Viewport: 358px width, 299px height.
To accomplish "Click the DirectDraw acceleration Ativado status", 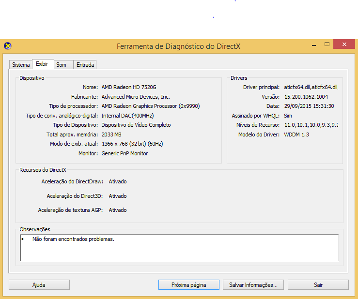I will tap(118, 181).
